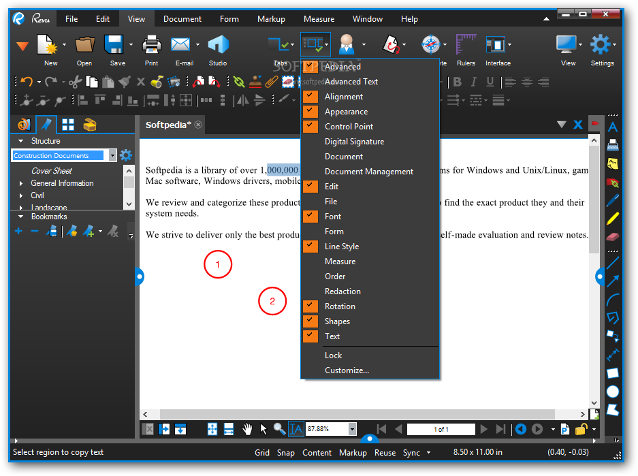Expand the Civil tree item
This screenshot has height=476, width=638.
coord(21,195)
